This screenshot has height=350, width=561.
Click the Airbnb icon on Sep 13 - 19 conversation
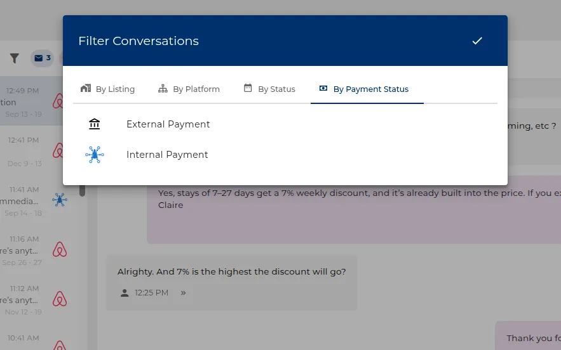(x=58, y=101)
